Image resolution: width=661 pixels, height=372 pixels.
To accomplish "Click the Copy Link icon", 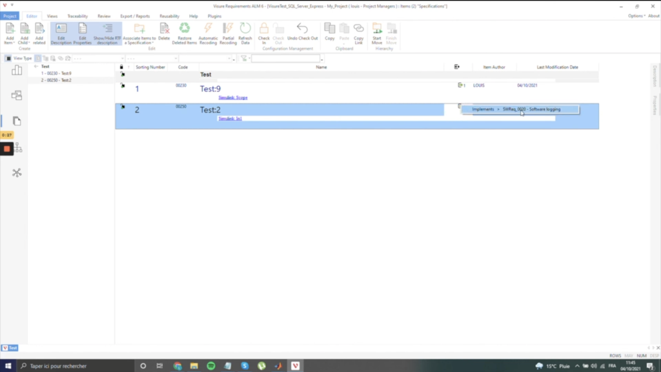I will pos(359,28).
